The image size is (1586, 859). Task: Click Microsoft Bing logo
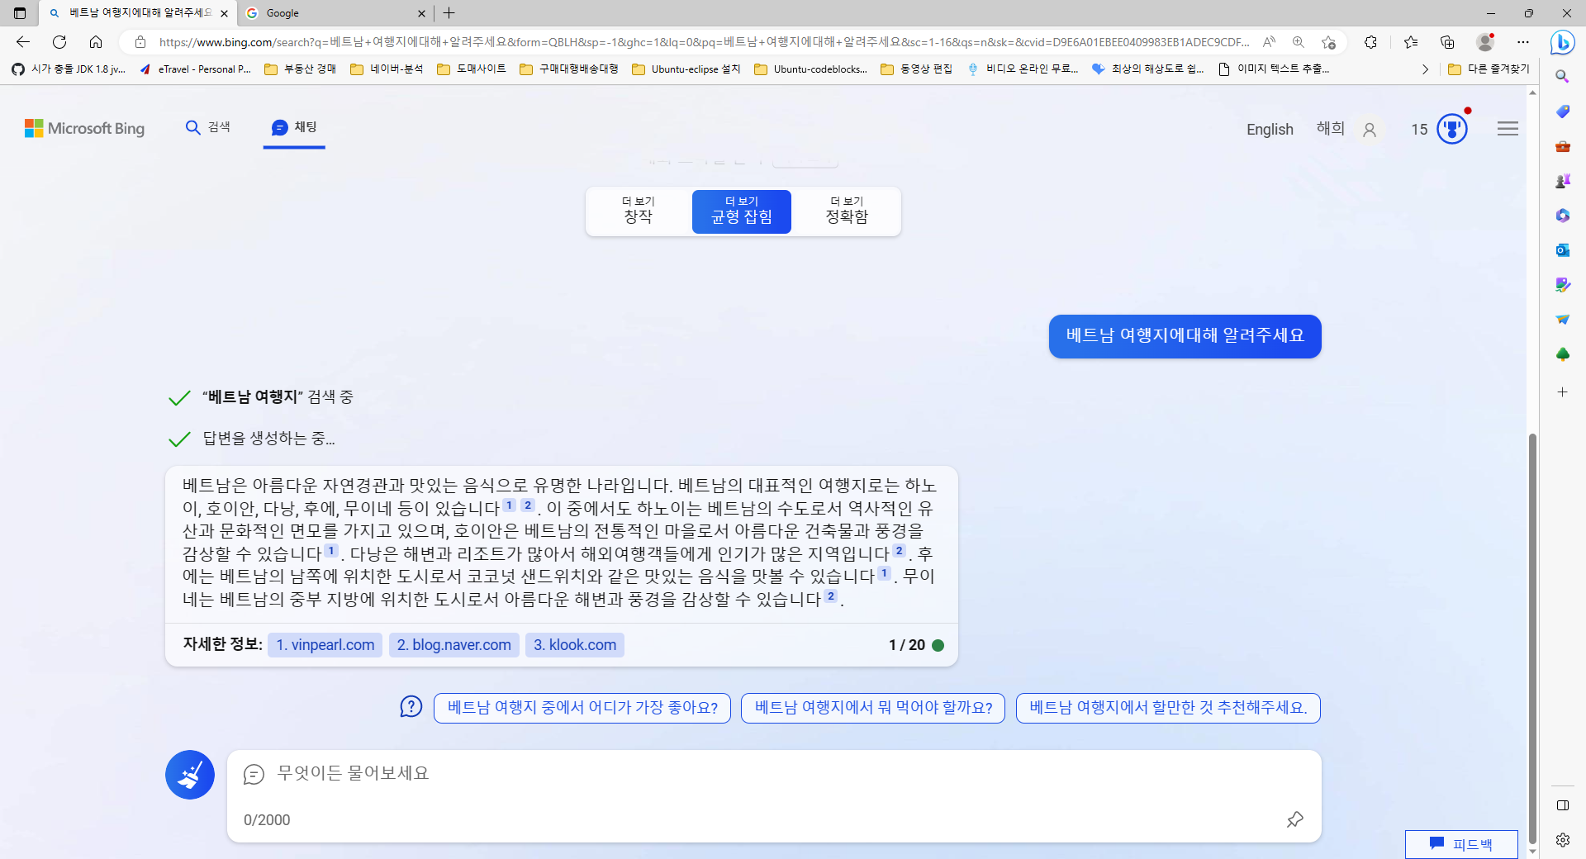(84, 128)
